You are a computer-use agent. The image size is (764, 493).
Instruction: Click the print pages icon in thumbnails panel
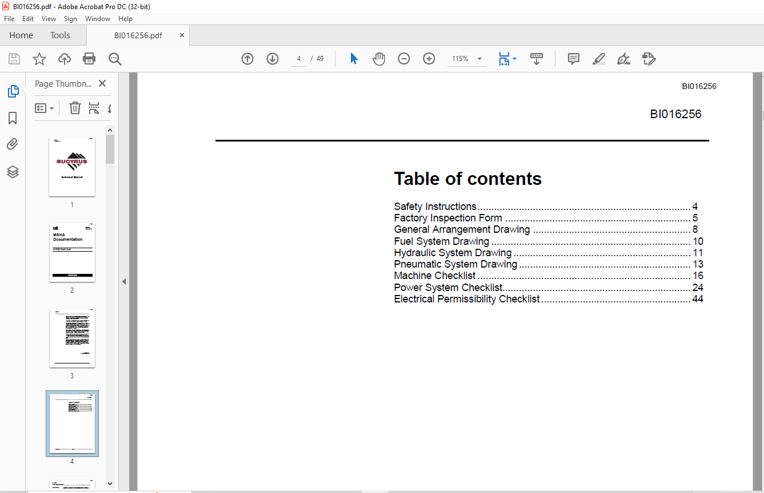pyautogui.click(x=94, y=108)
